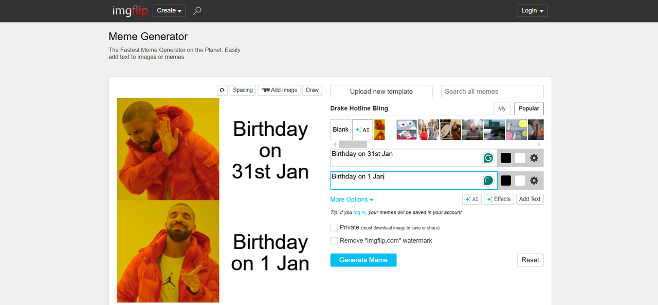Open settings gear for second text box

534,181
